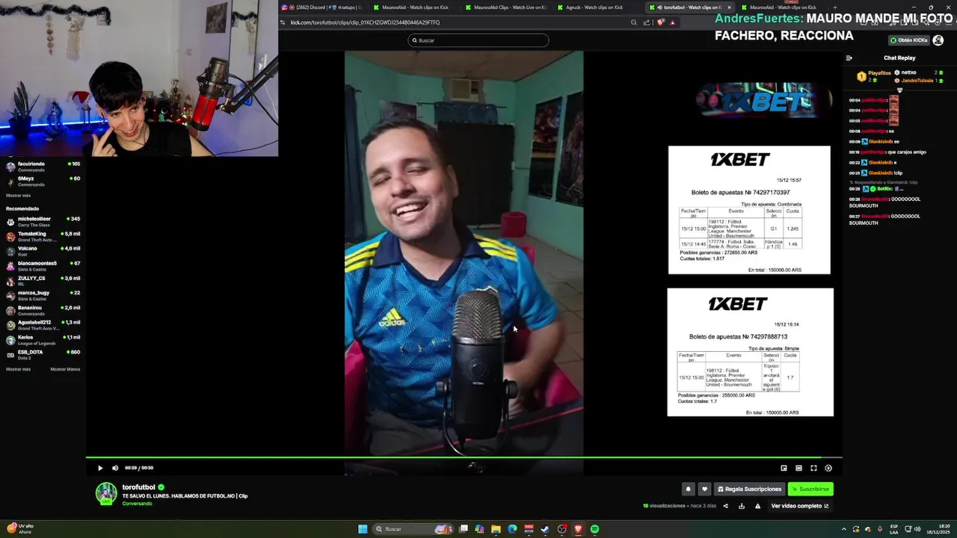Image resolution: width=957 pixels, height=538 pixels.
Task: Switch to the Discord browser tab
Action: click(321, 7)
